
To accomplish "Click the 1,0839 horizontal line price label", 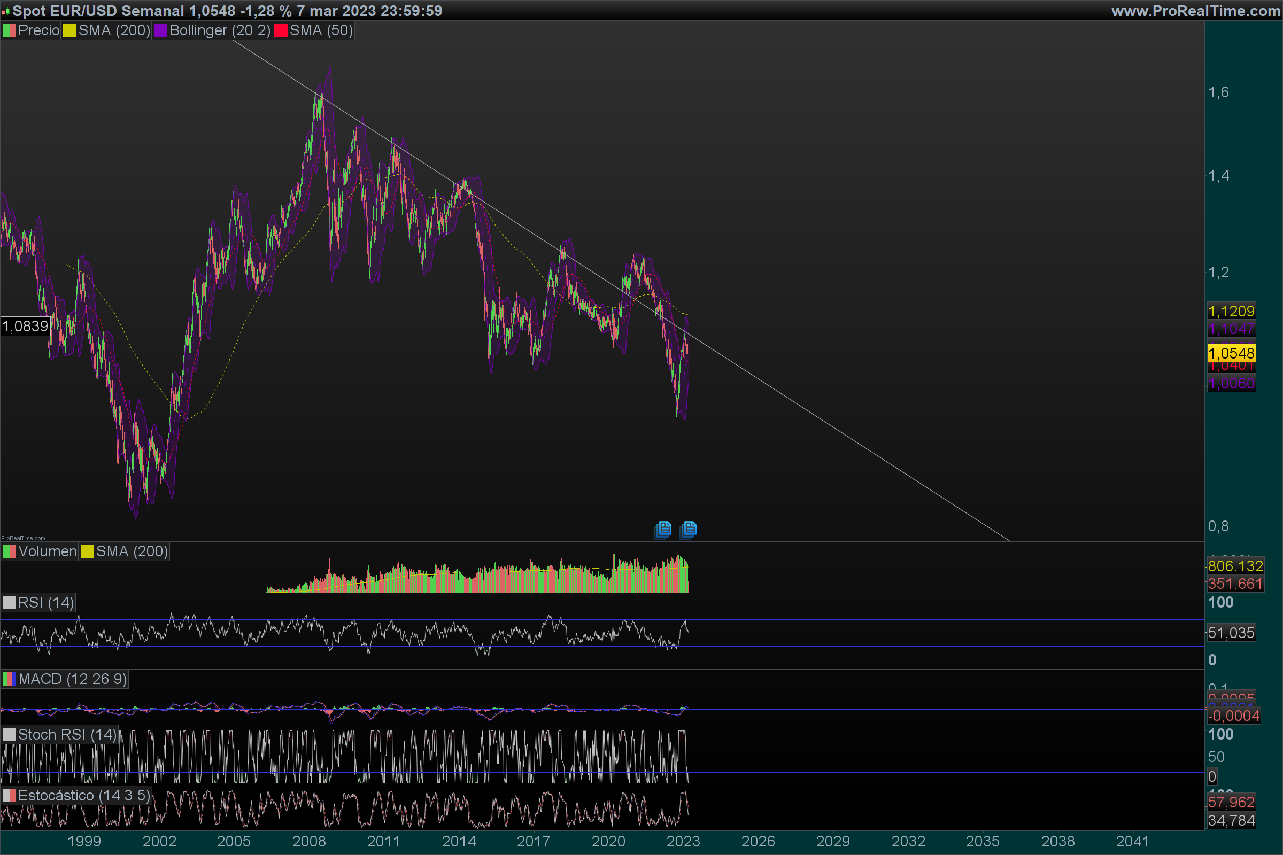I will click(25, 326).
